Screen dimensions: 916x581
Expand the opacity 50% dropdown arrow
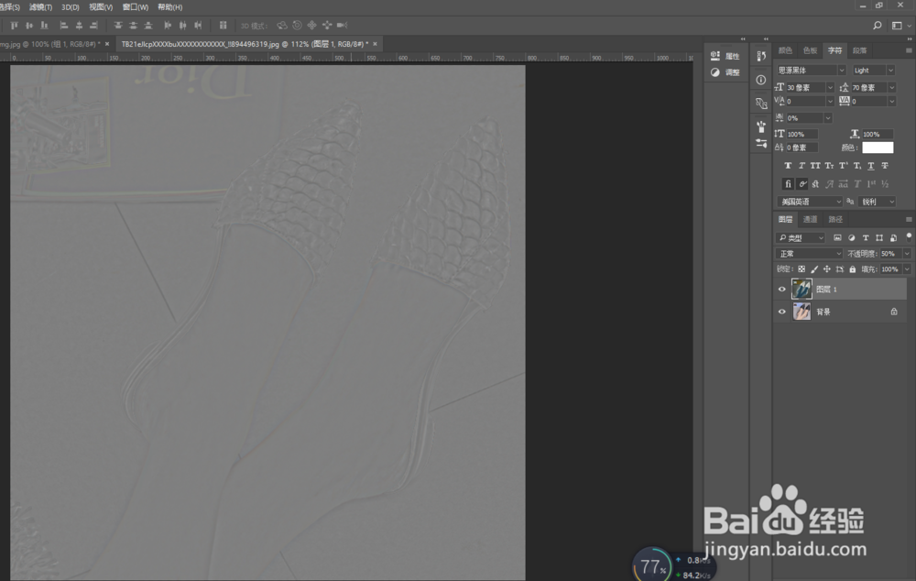(x=907, y=254)
